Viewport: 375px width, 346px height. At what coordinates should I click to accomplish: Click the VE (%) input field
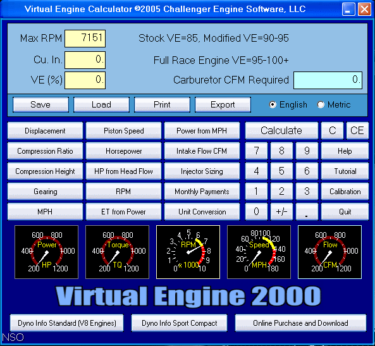click(85, 80)
